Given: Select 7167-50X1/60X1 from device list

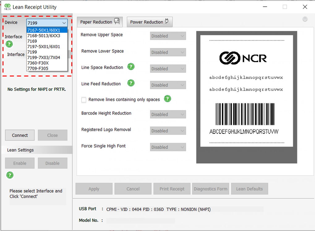Looking at the screenshot, I should coord(47,30).
